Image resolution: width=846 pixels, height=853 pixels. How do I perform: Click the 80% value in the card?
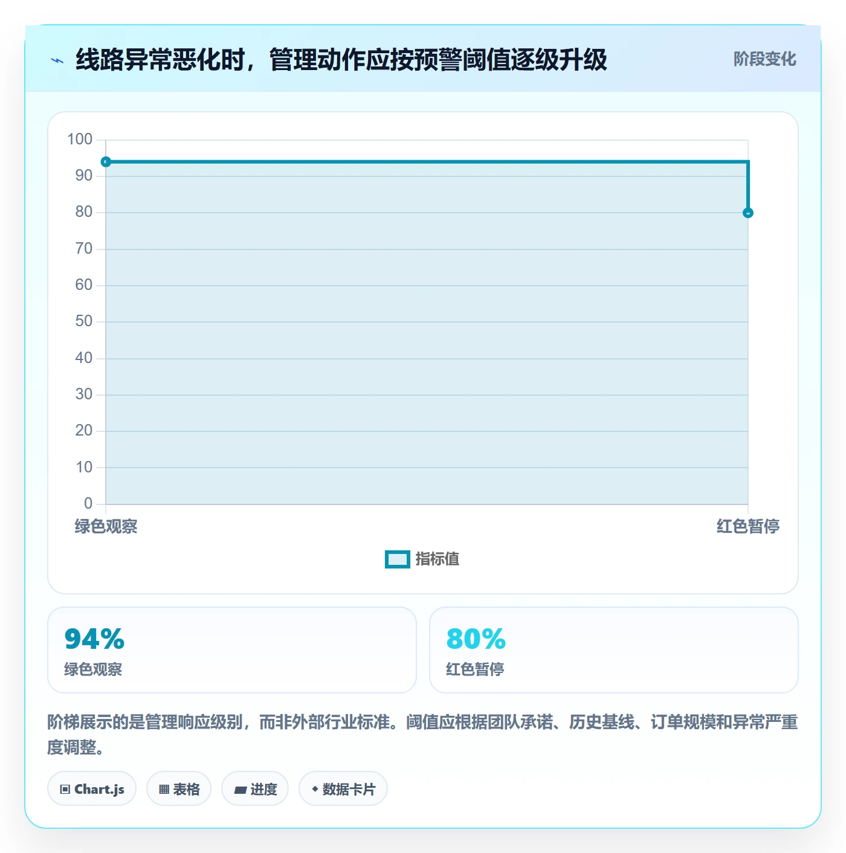pyautogui.click(x=476, y=639)
